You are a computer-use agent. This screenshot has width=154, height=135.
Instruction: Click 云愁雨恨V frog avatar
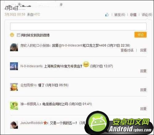coord(14,87)
